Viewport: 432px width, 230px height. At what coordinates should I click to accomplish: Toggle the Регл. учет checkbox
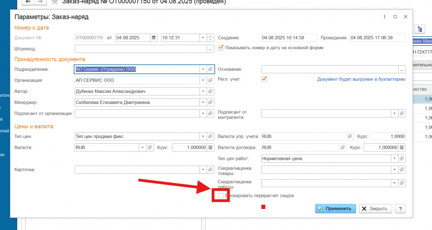pyautogui.click(x=264, y=79)
